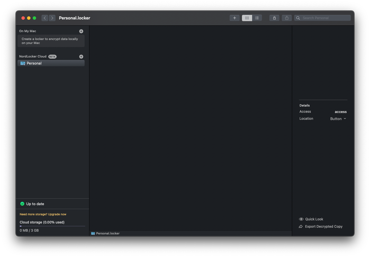Open Quick Look
The height and width of the screenshot is (257, 370).
311,219
